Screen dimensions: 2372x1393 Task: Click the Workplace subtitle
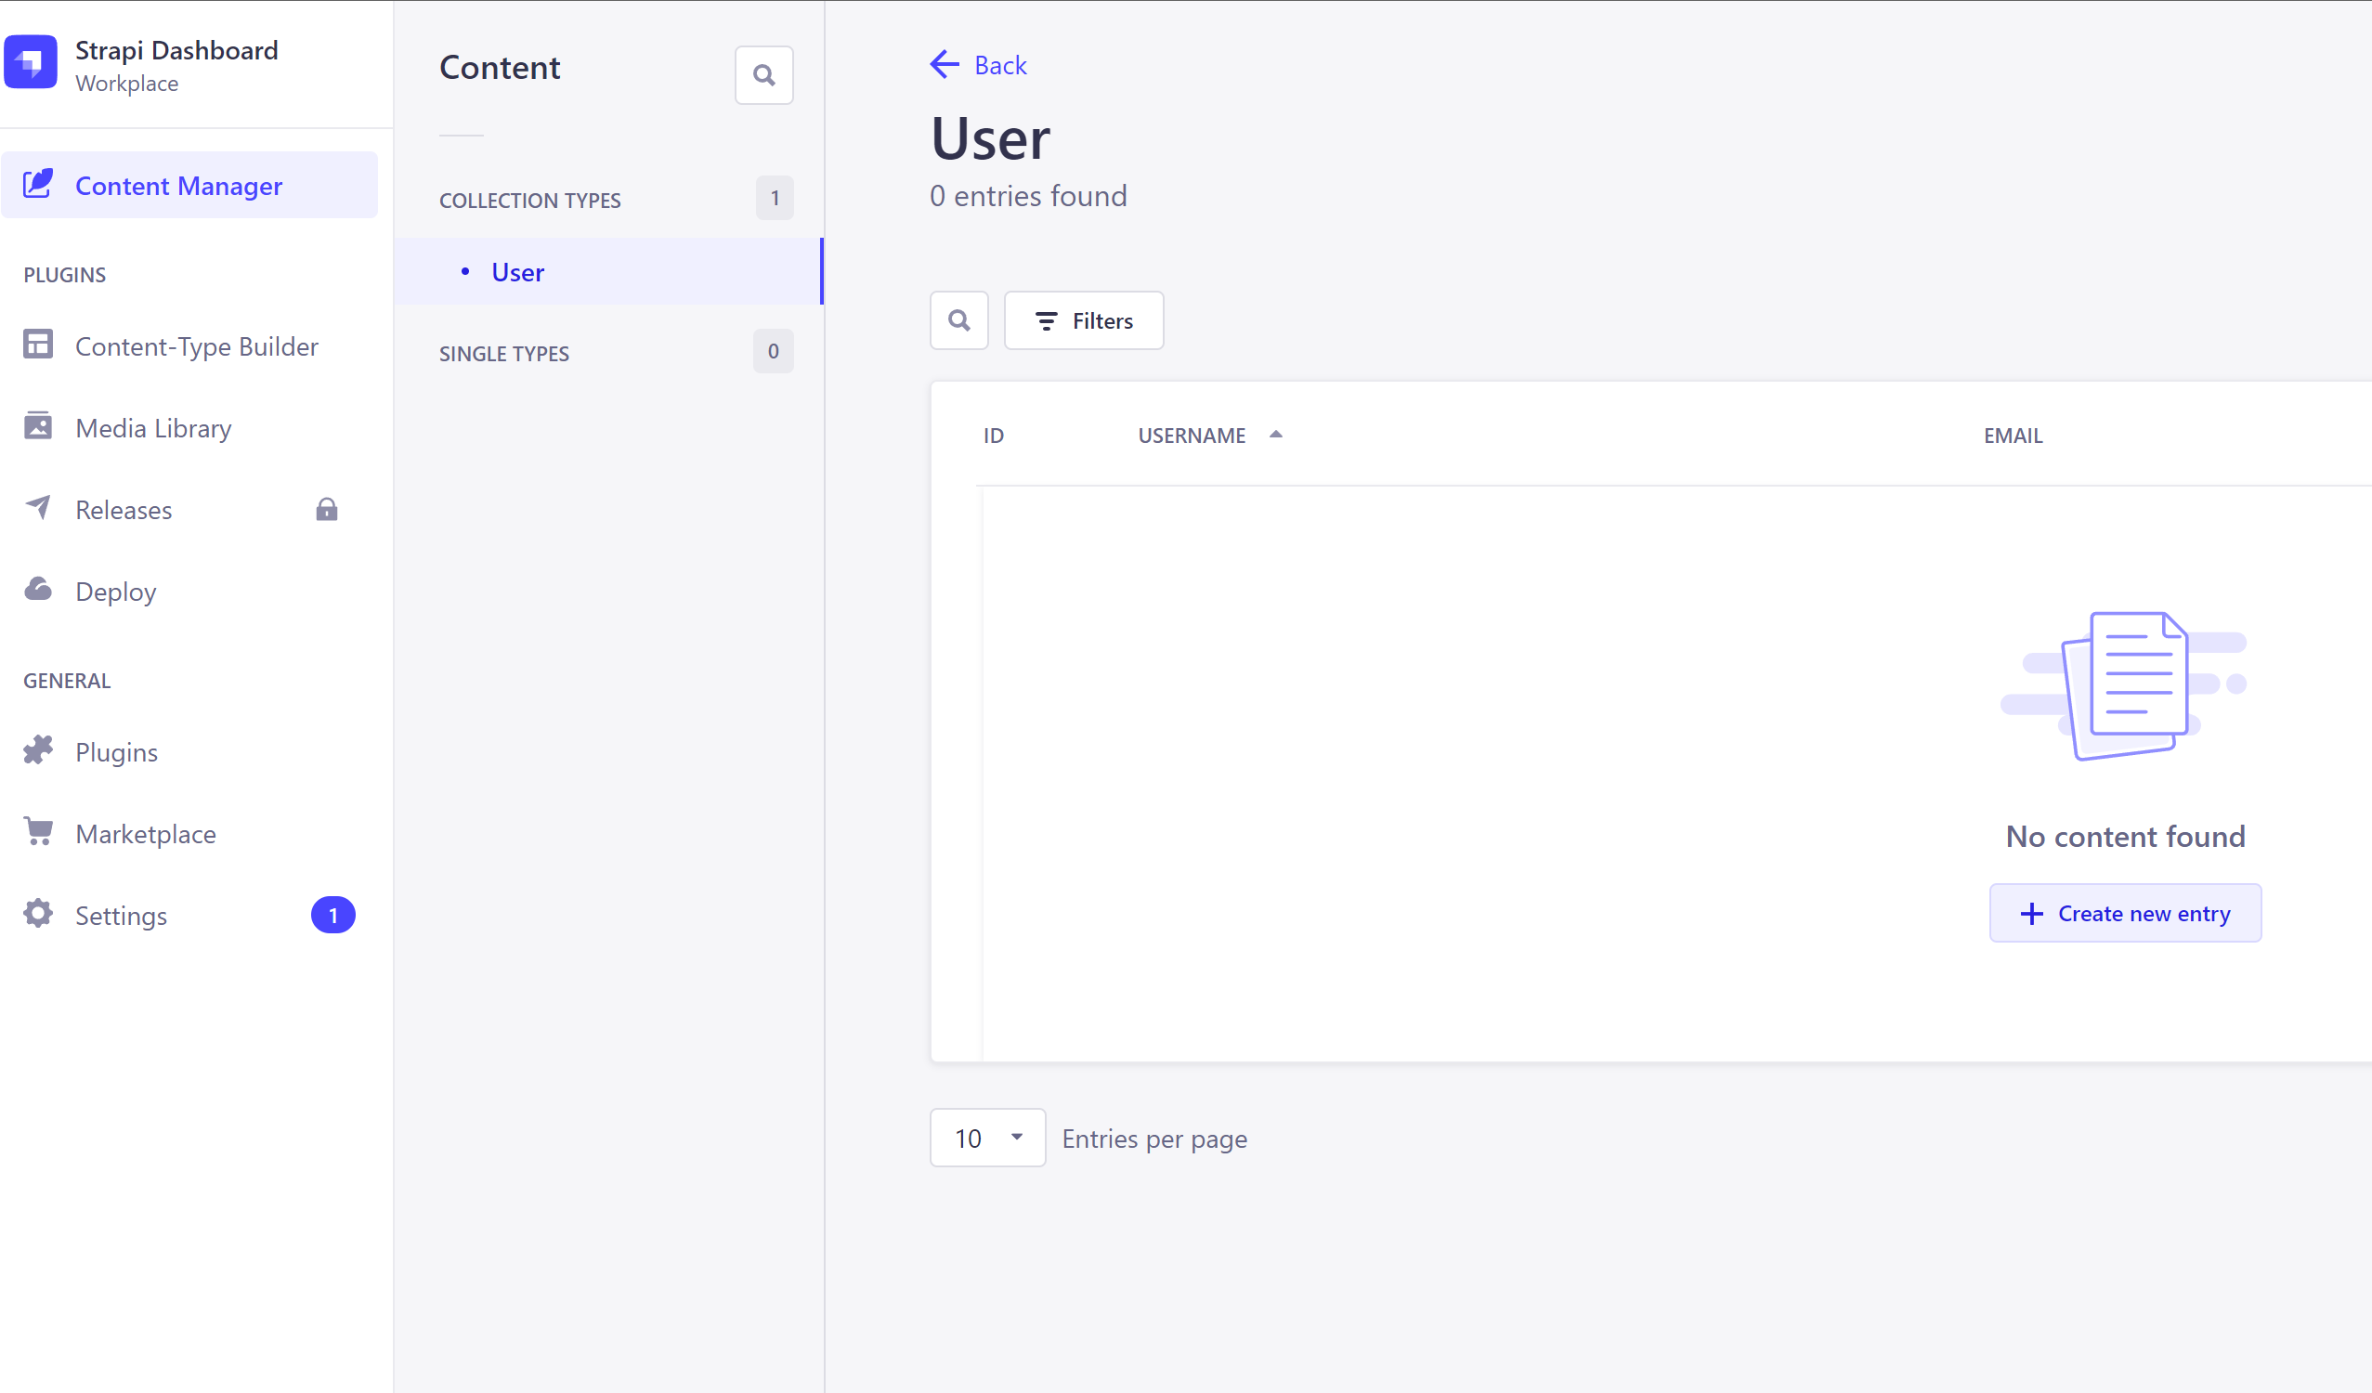(126, 84)
